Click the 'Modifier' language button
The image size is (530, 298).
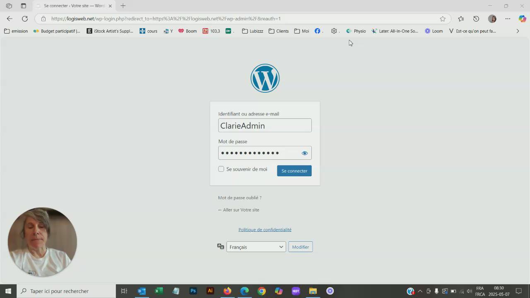coord(300,247)
